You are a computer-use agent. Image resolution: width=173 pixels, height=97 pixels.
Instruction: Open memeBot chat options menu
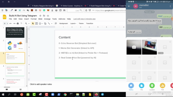click(170, 6)
